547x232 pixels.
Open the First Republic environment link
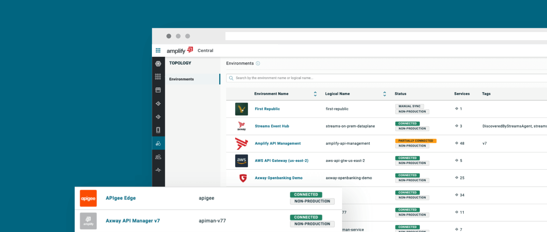coord(267,109)
